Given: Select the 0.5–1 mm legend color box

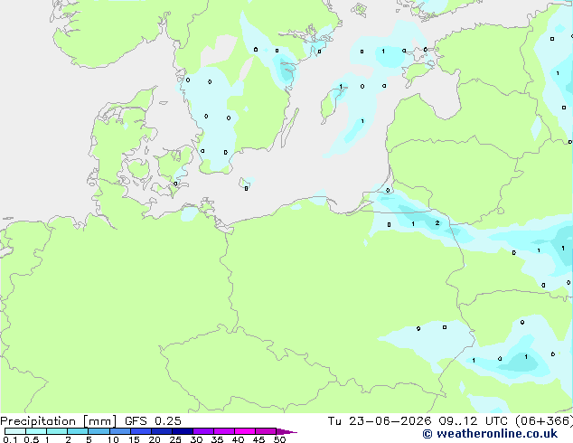Looking at the screenshot, I should pos(36,431).
